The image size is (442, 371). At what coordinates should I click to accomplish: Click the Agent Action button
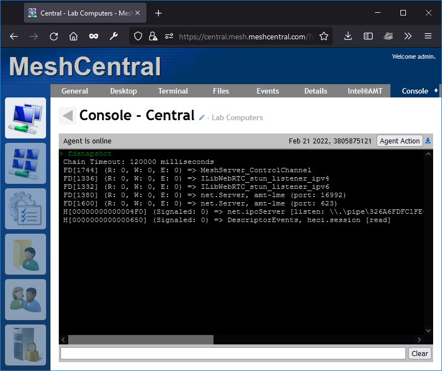[399, 141]
